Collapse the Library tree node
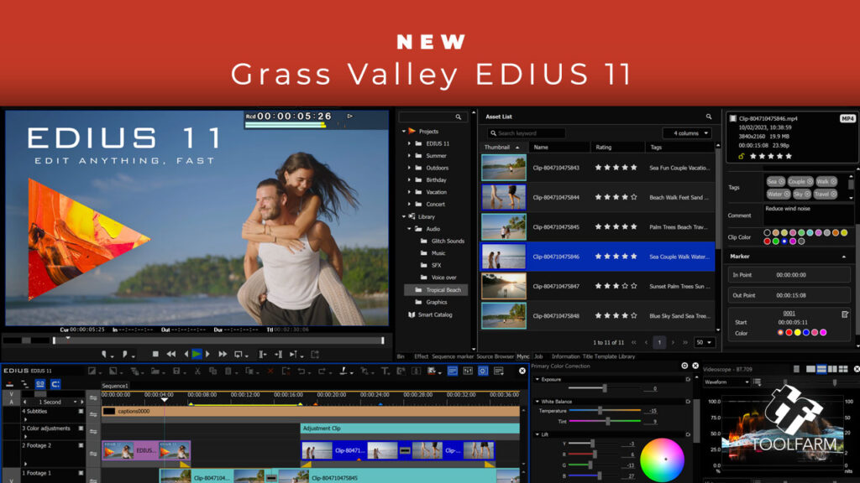The height and width of the screenshot is (483, 860). pyautogui.click(x=404, y=217)
